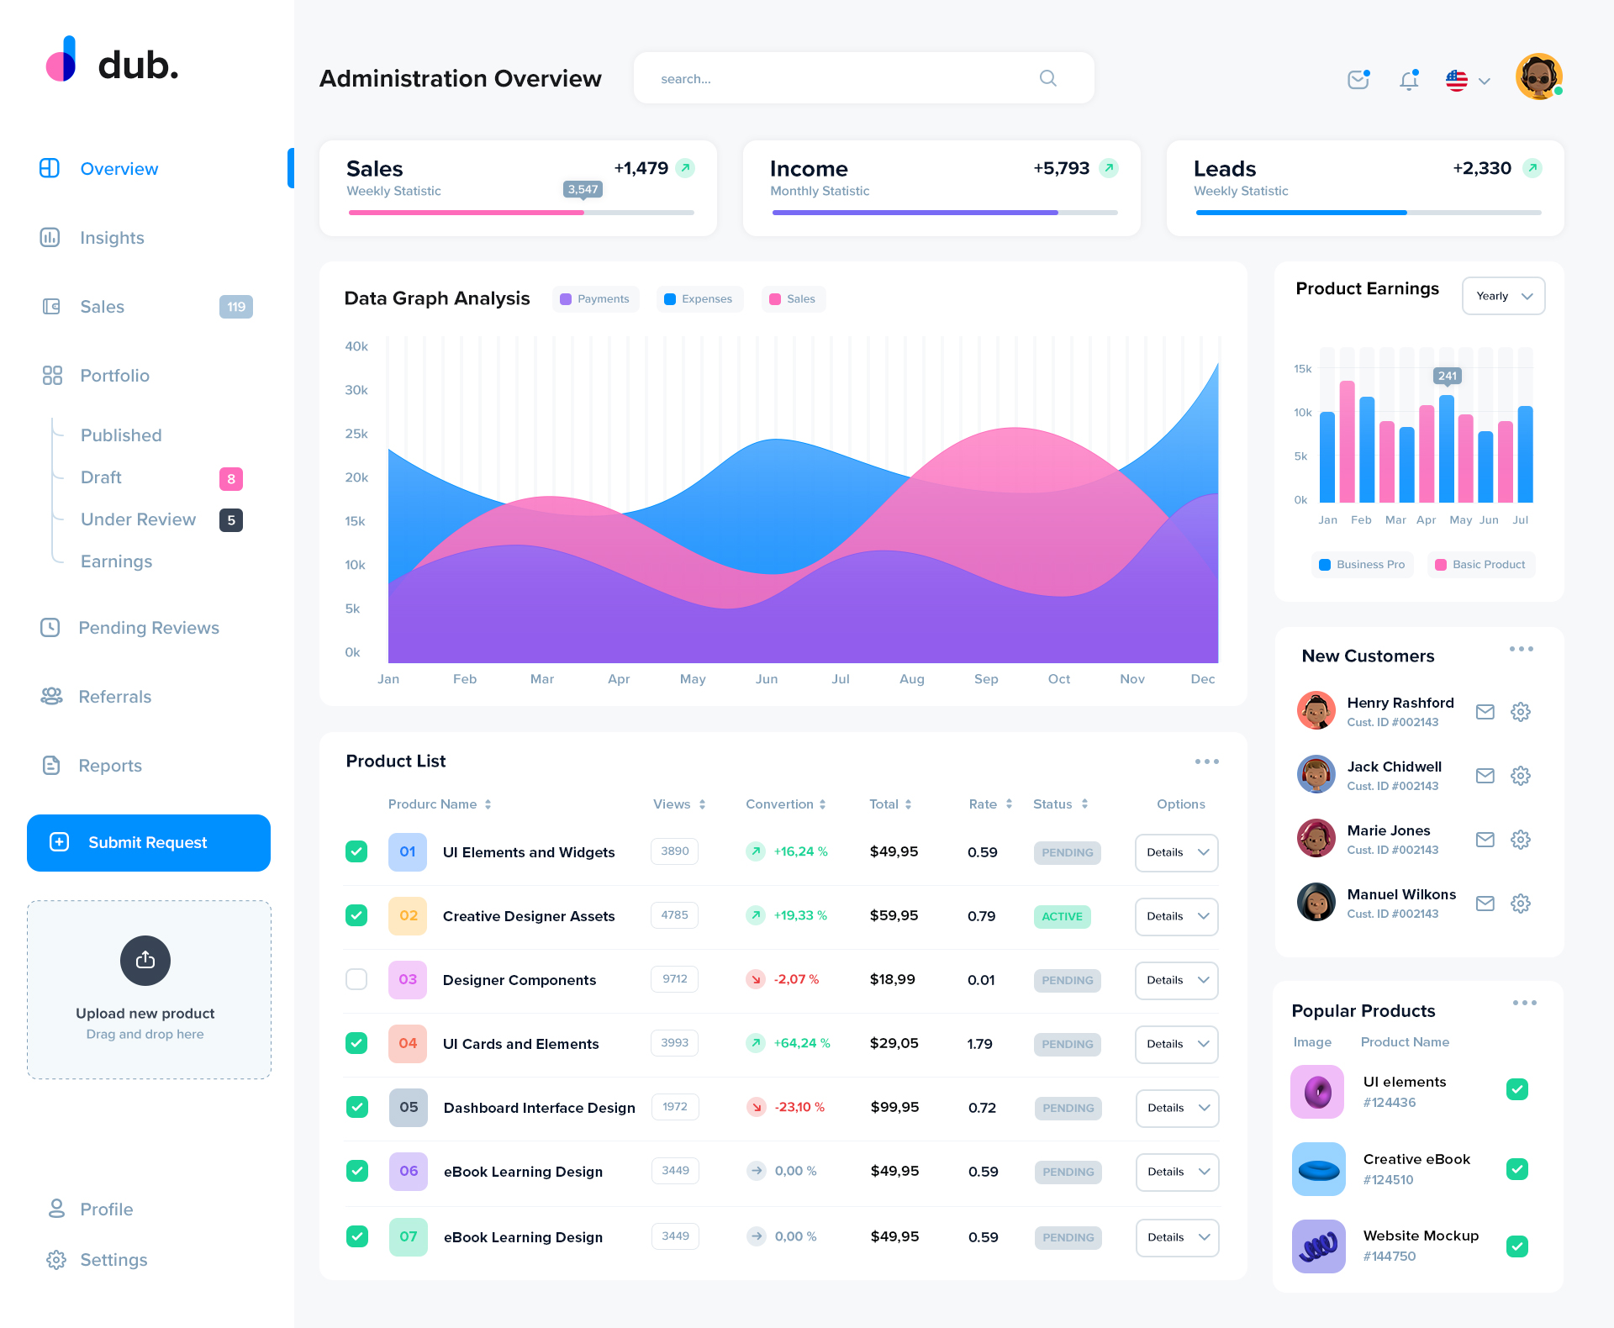Click the Reports document icon

click(50, 765)
